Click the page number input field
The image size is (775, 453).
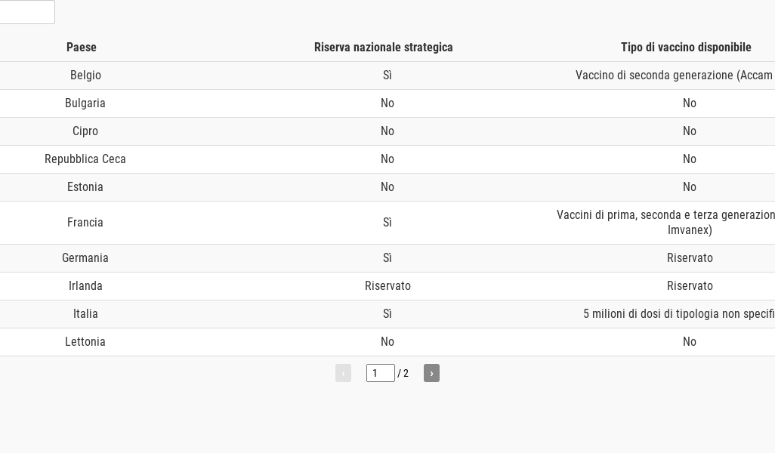[x=380, y=373]
